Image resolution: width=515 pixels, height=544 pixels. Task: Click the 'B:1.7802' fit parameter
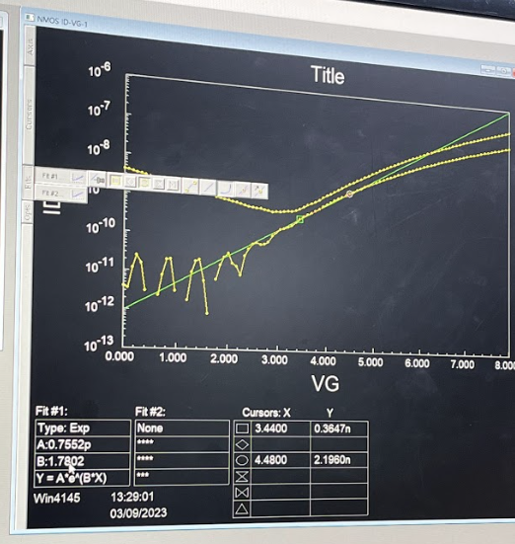pyautogui.click(x=60, y=461)
